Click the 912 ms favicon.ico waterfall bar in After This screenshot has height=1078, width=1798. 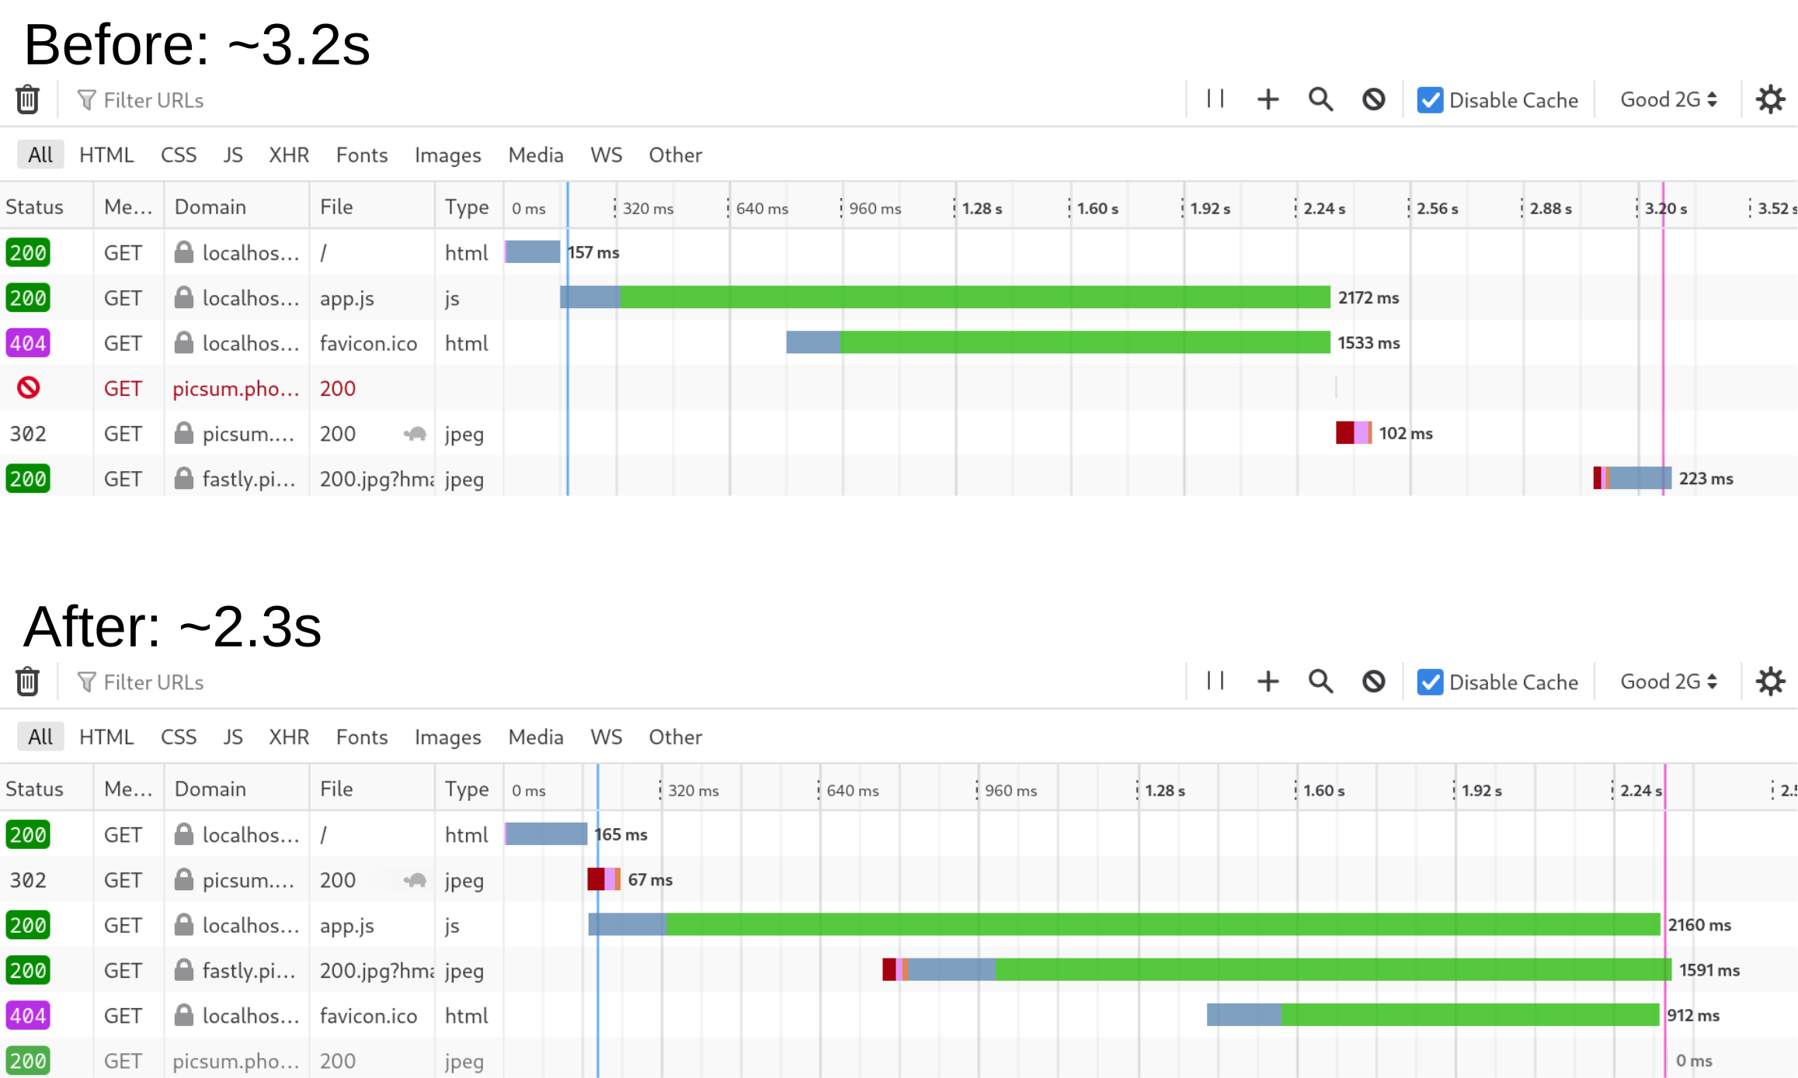click(1433, 1014)
